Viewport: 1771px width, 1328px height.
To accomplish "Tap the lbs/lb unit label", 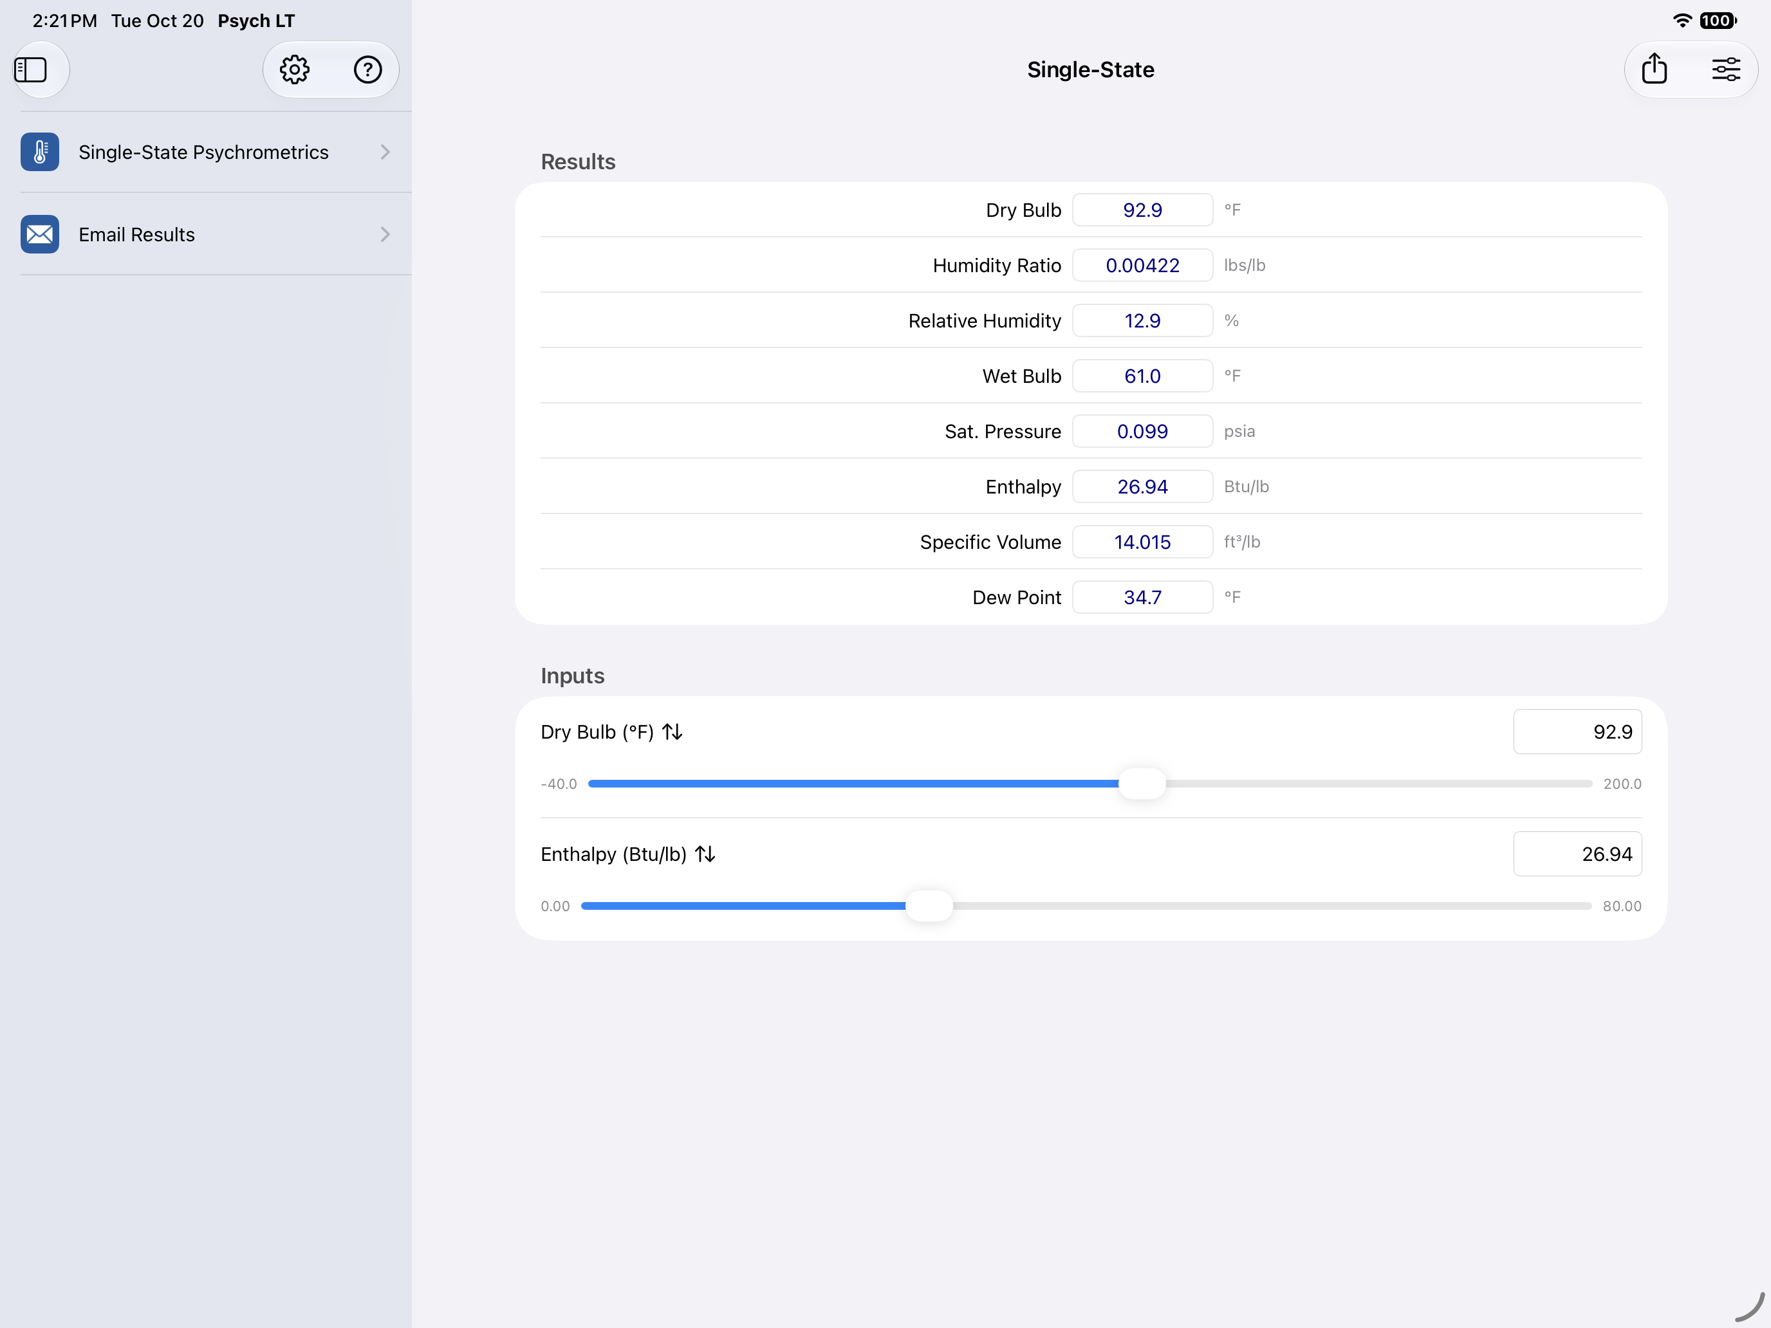I will pyautogui.click(x=1244, y=265).
